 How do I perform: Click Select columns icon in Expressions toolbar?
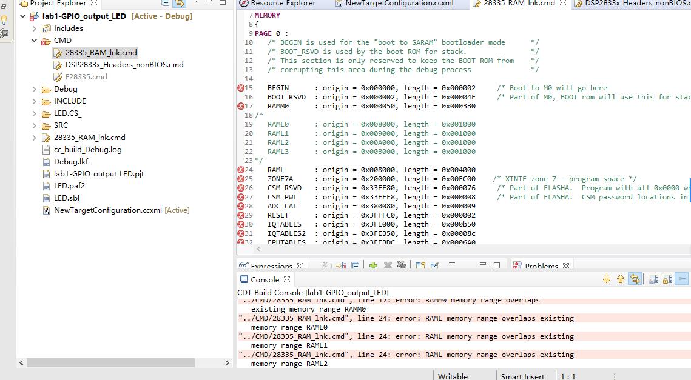341,265
